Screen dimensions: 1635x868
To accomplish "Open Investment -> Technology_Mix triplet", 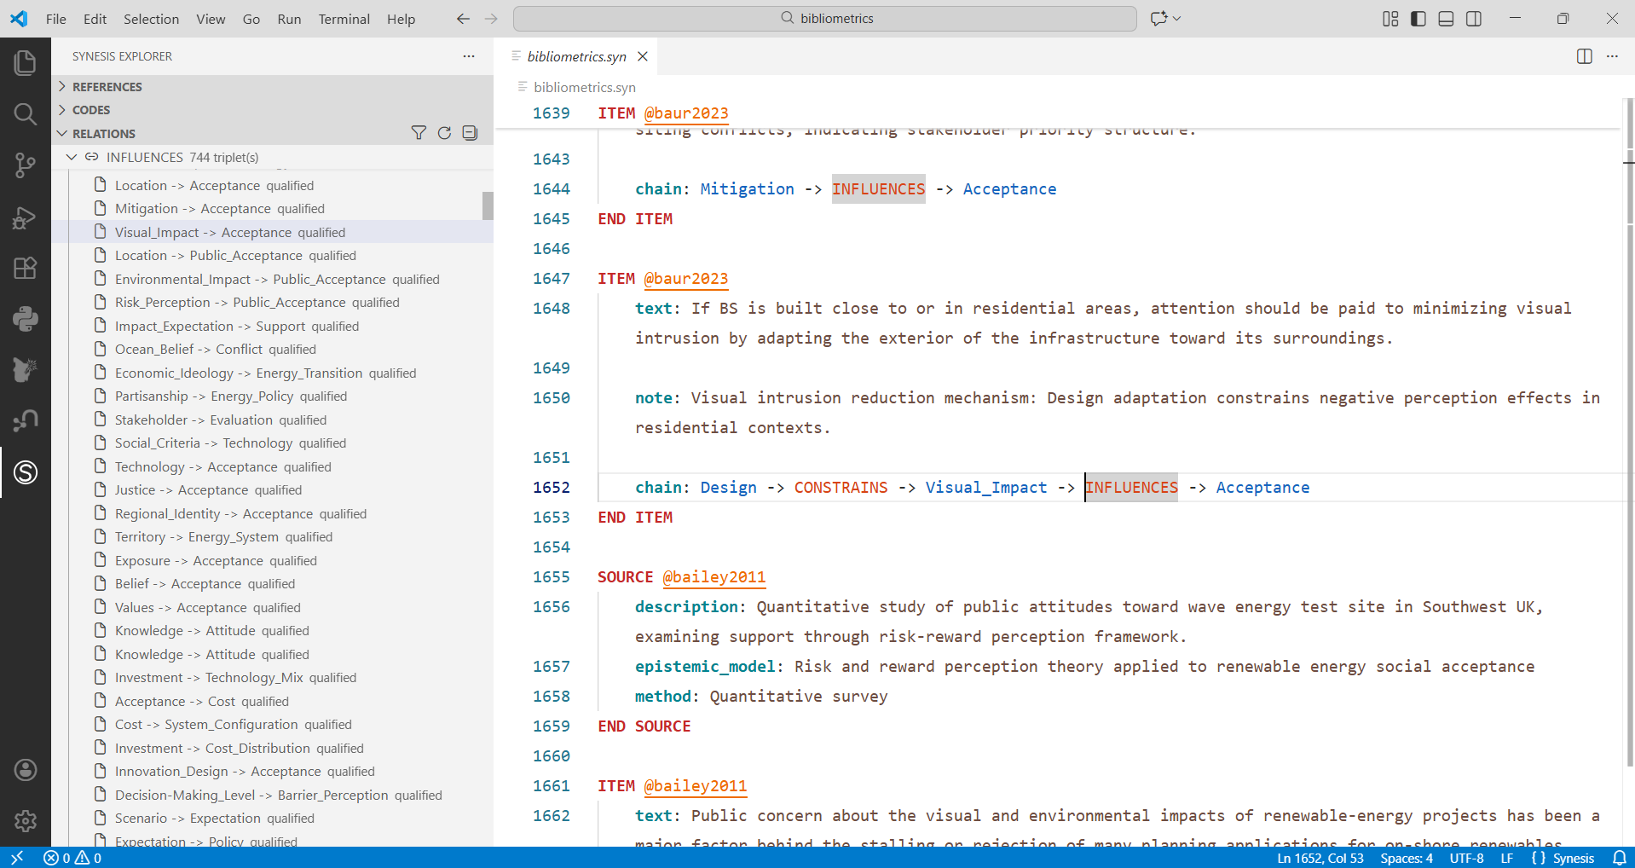I will pyautogui.click(x=272, y=678).
